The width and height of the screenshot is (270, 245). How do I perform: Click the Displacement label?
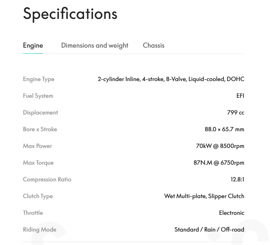(40, 113)
